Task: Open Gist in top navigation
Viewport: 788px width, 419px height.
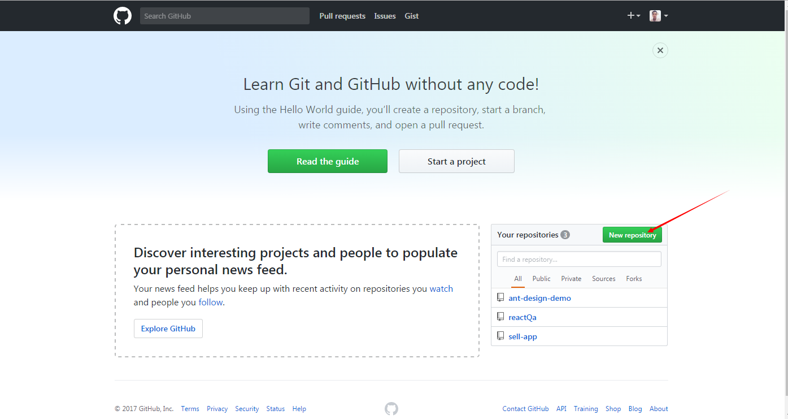Action: [x=412, y=16]
